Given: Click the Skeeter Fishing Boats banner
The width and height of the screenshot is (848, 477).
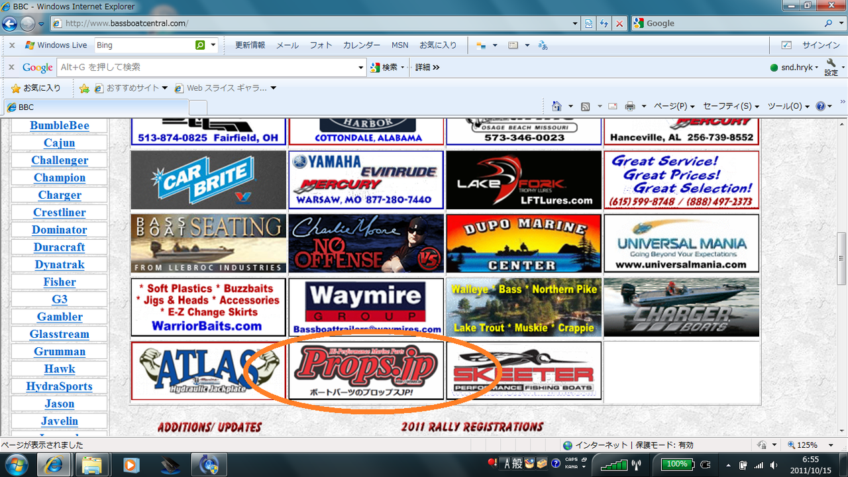Looking at the screenshot, I should (524, 371).
